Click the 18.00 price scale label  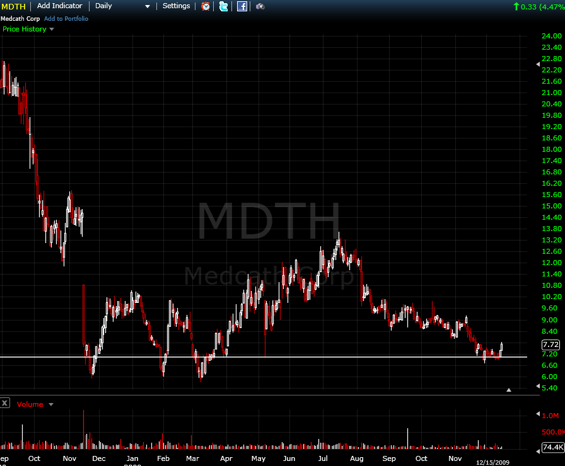(x=551, y=149)
